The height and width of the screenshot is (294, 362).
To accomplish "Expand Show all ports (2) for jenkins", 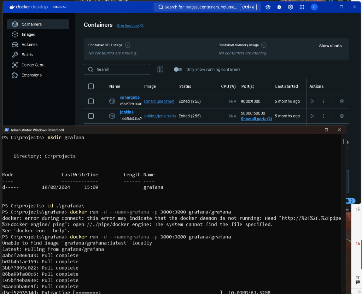I will (x=256, y=119).
